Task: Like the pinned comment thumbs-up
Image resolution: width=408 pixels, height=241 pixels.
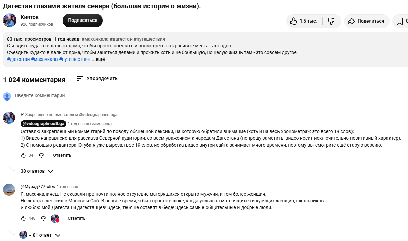Action: 23,155
